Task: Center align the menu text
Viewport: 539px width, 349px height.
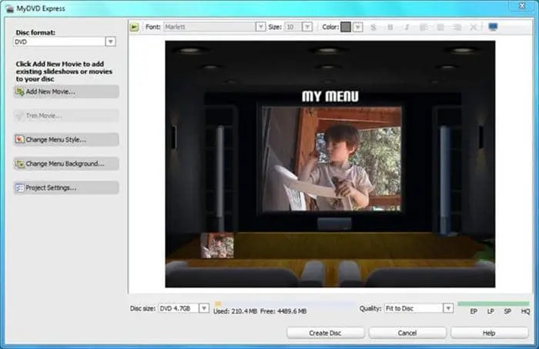Action: point(440,27)
